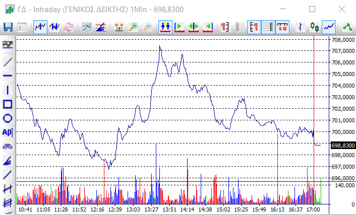This screenshot has width=356, height=215.
Task: Toggle the time axis ruler button
Action: pyautogui.click(x=282, y=27)
